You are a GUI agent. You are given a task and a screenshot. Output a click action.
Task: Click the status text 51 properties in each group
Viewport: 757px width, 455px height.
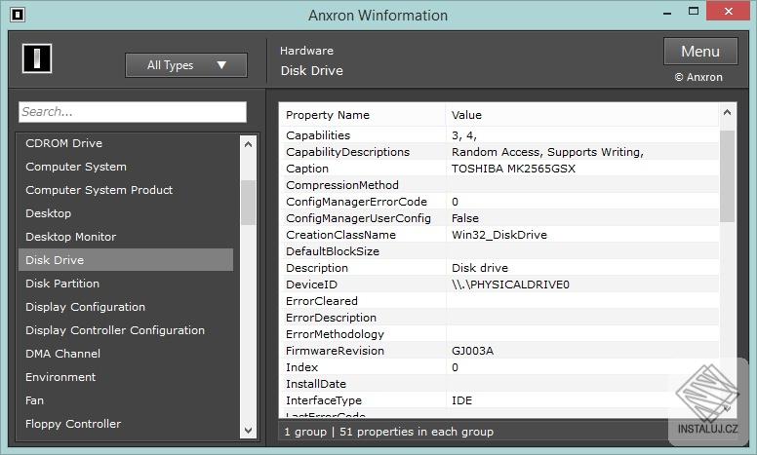point(417,432)
